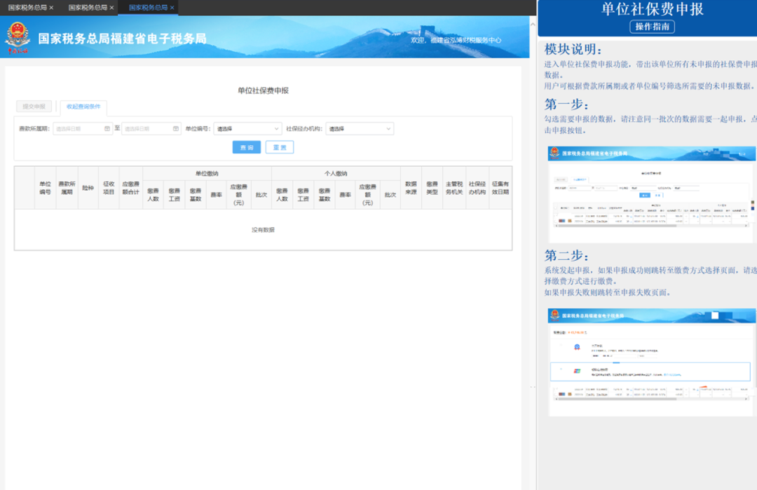Click 应缴费额(元) header under 单位缴纳
Viewport: 757px width, 490px height.
coord(238,195)
